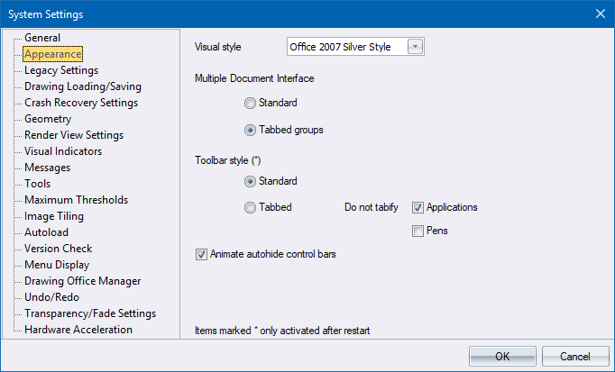Select Maximum Thresholds category

pos(76,200)
